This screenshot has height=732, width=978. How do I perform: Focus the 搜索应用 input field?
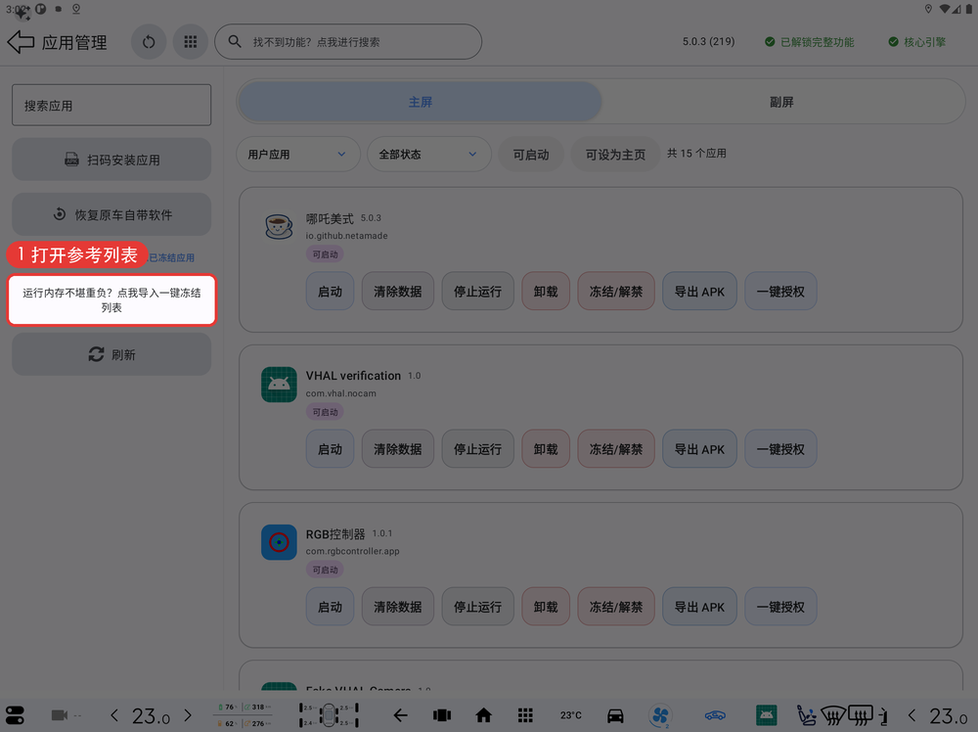point(111,105)
